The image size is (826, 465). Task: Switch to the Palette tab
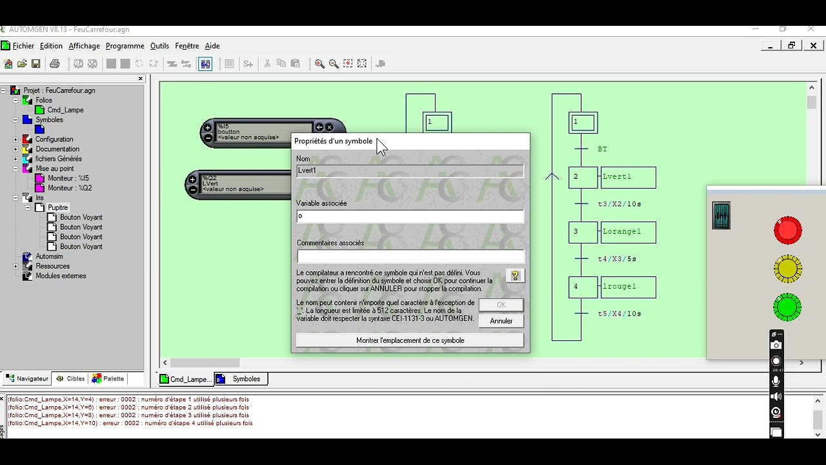(x=108, y=378)
